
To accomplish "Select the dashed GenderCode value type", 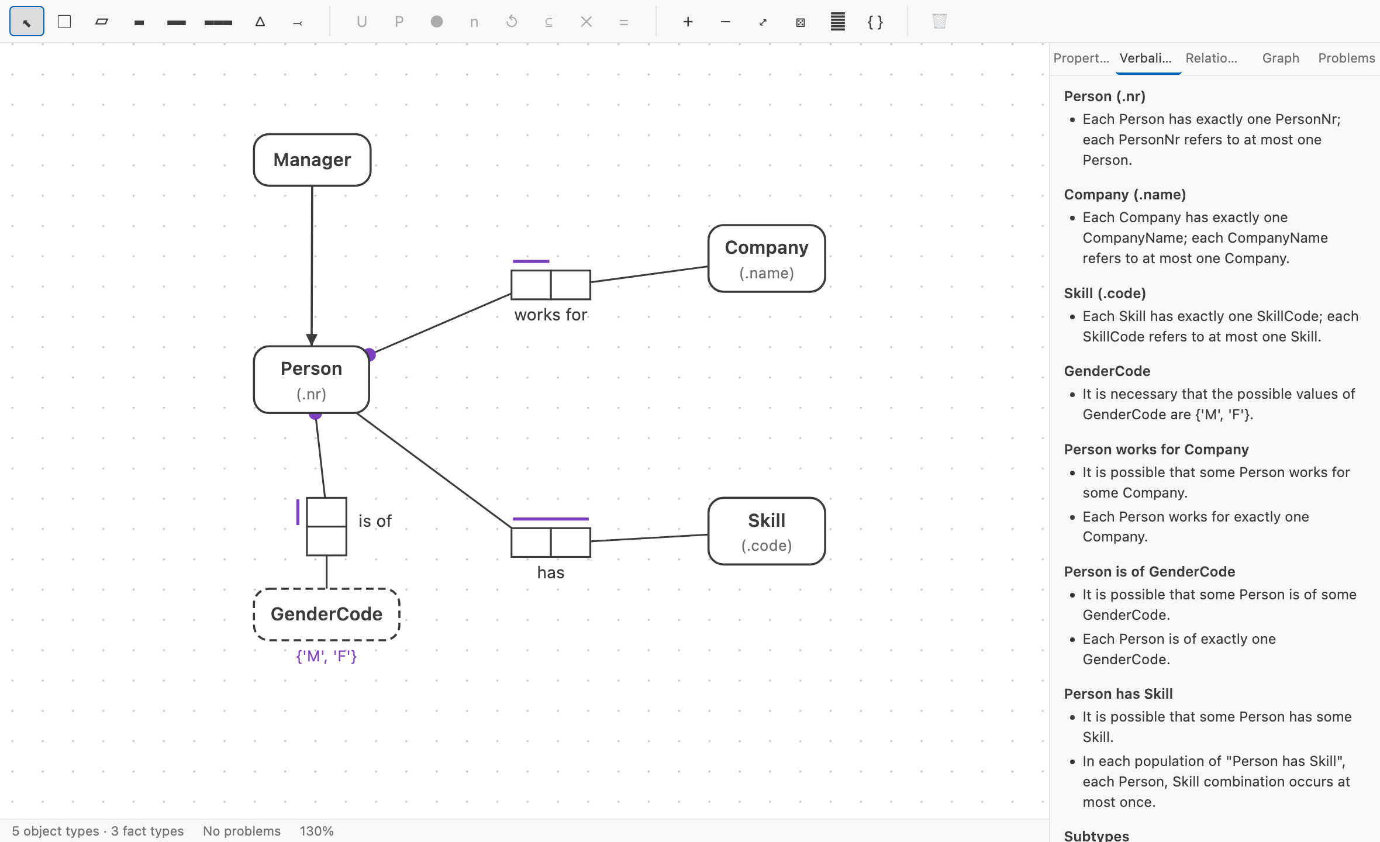I will pos(326,615).
